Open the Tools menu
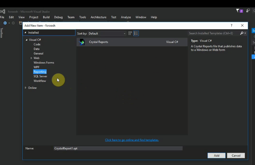The height and width of the screenshot is (165, 255). pyautogui.click(x=83, y=17)
